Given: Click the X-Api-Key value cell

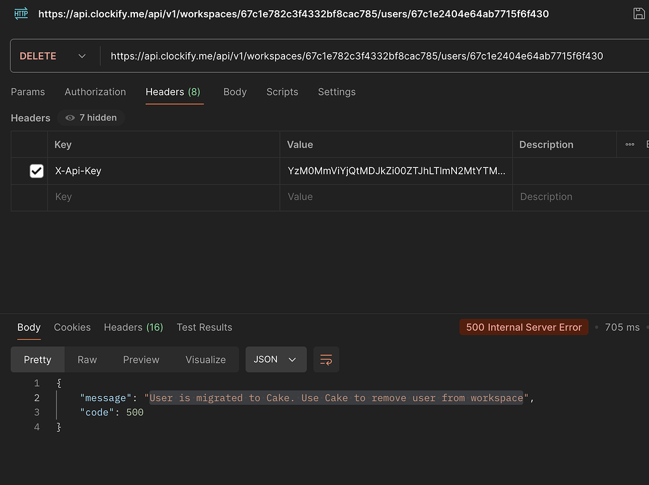Looking at the screenshot, I should 396,171.
